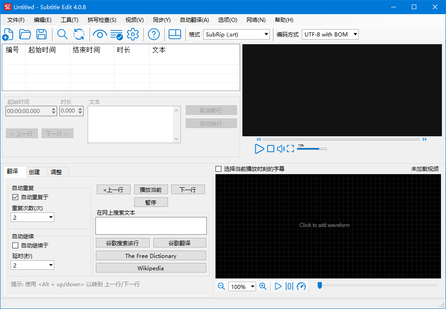Open Visual sync eye icon
This screenshot has height=309, width=446.
pos(100,34)
